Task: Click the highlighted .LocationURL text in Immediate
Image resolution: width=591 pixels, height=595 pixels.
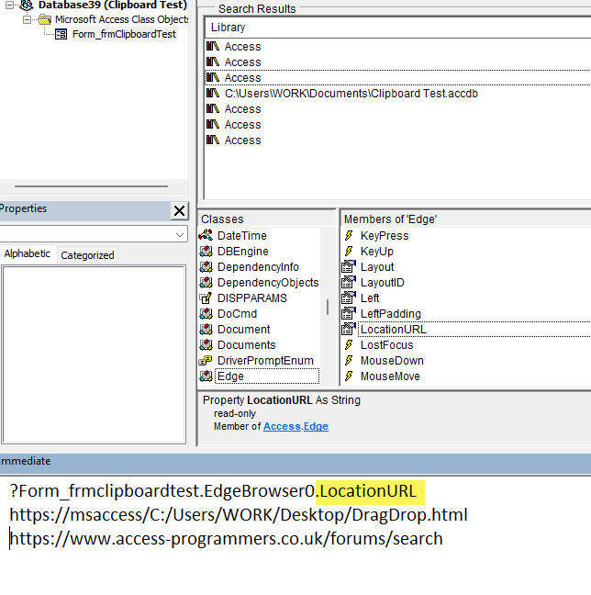Action: 370,492
